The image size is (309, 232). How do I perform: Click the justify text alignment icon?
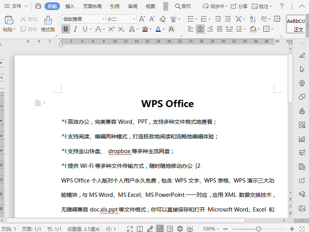pos(220,29)
